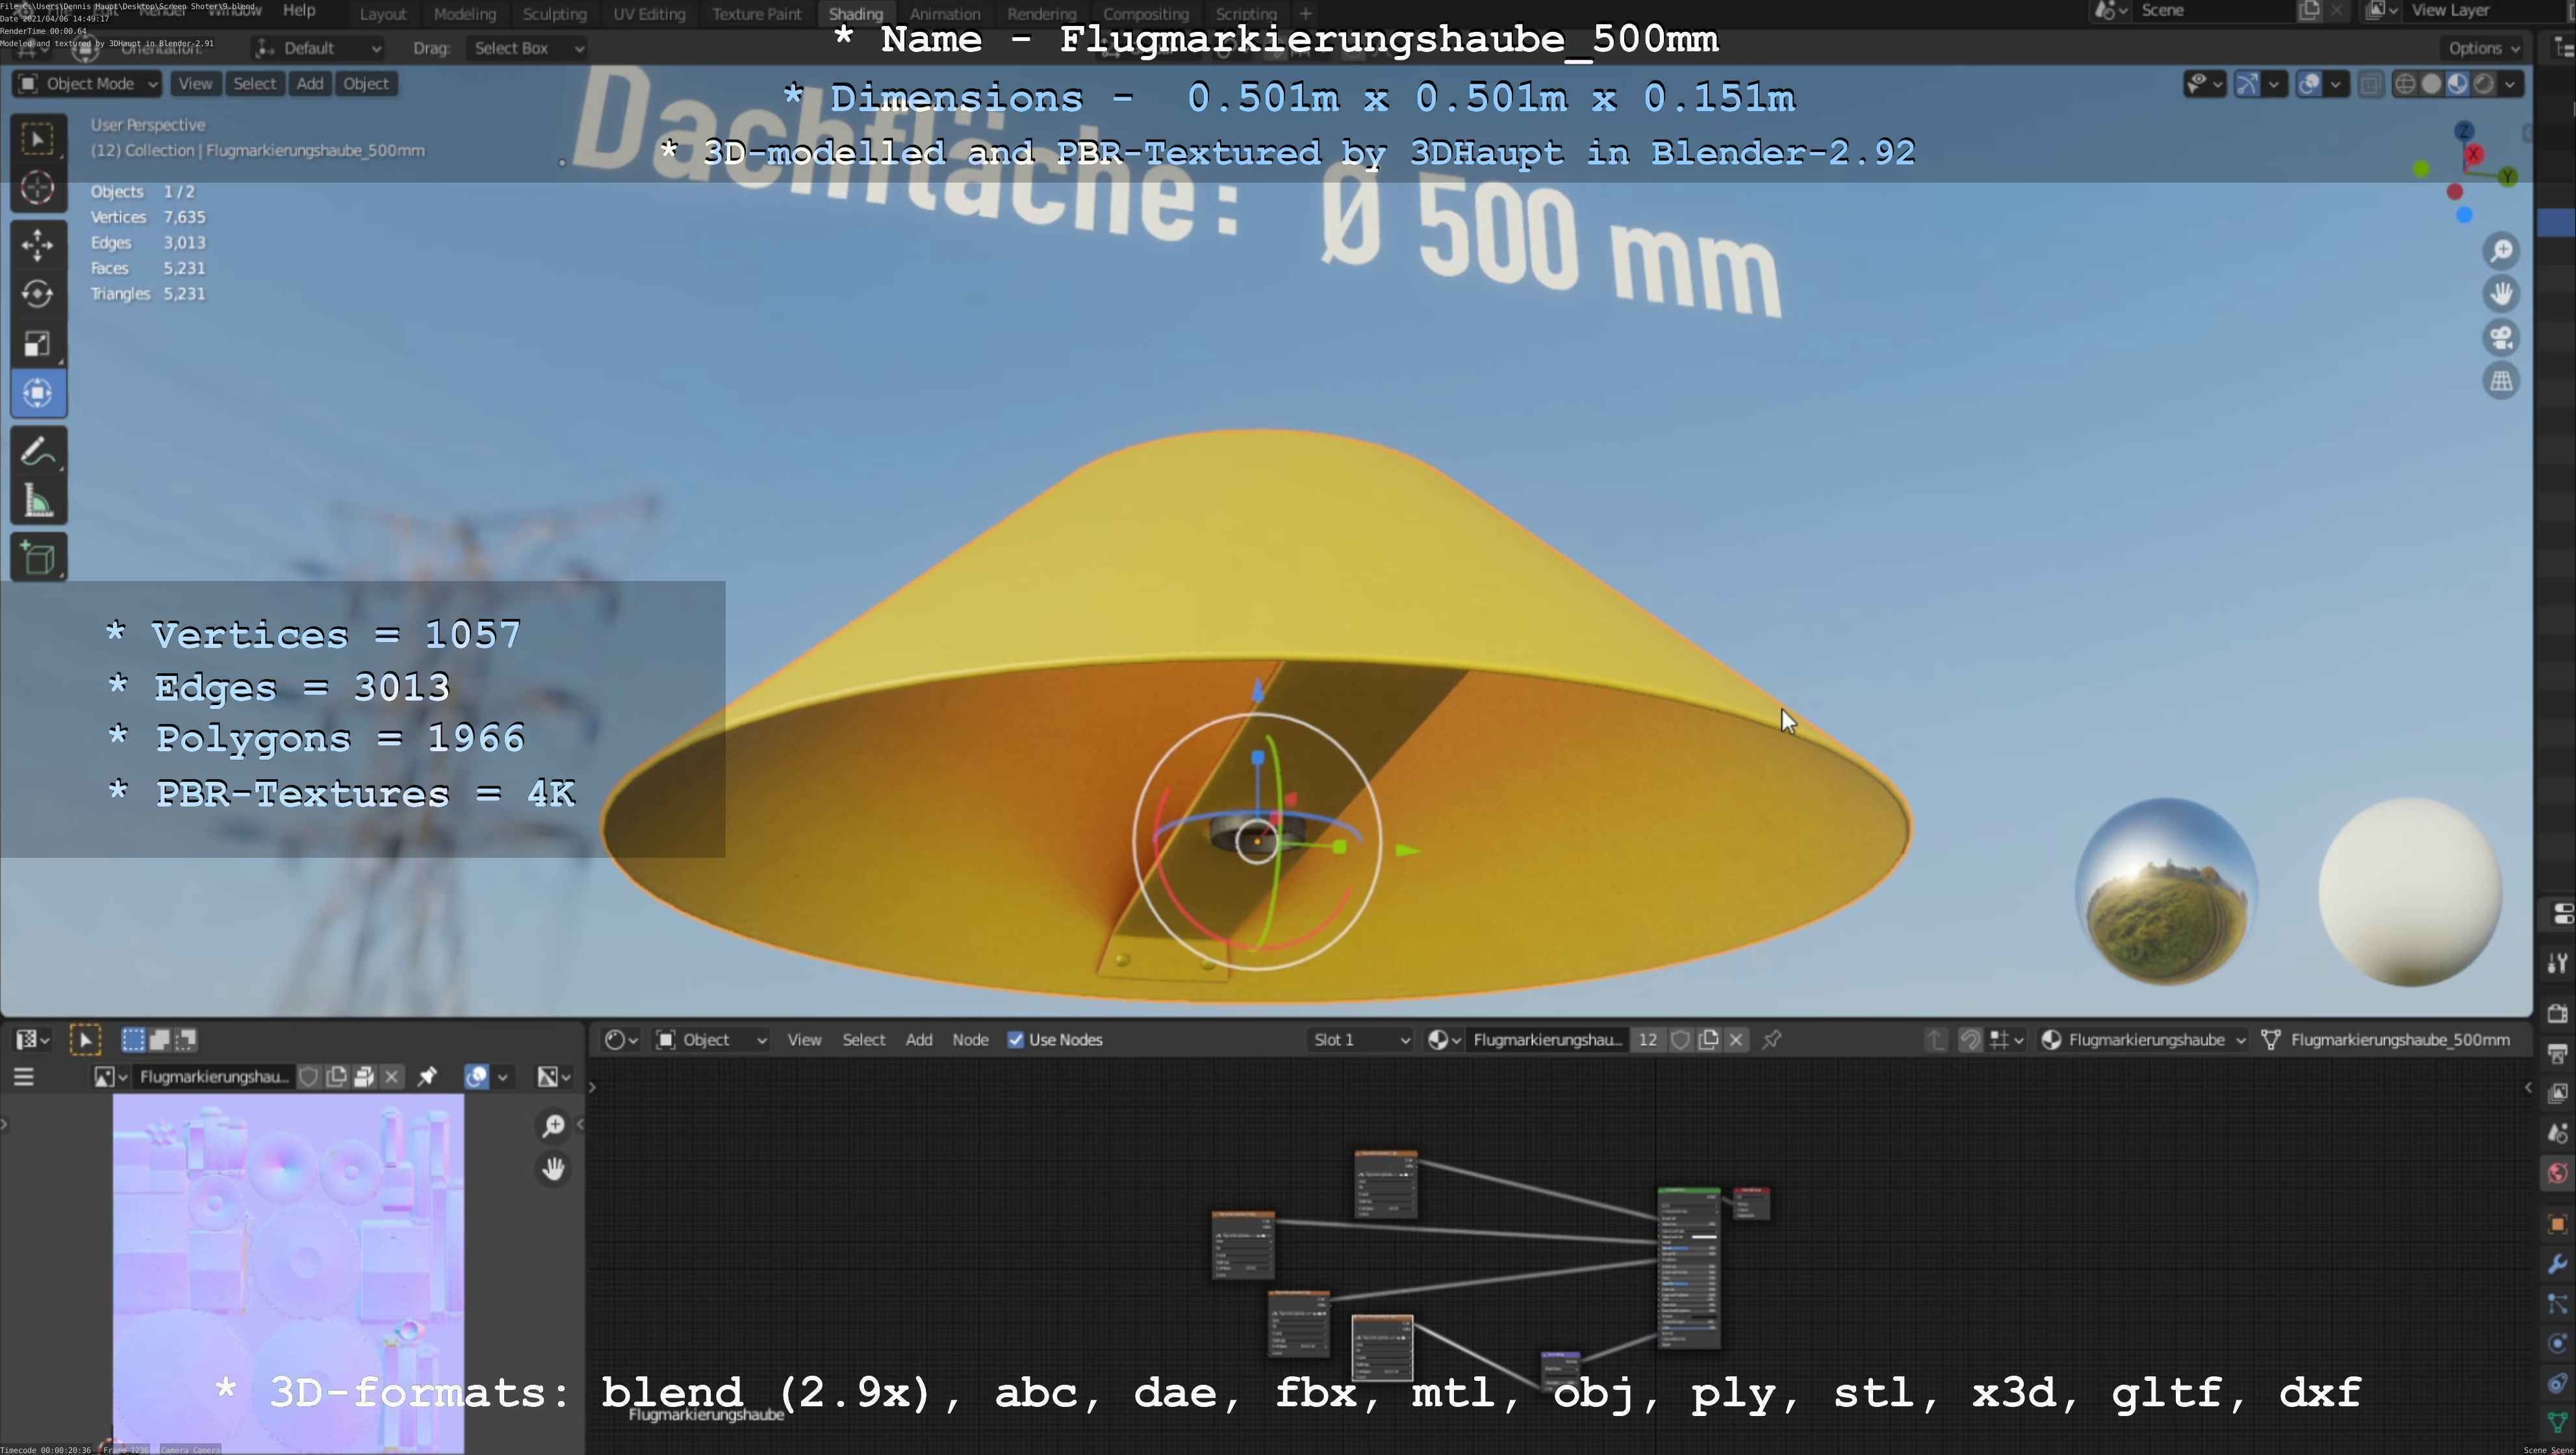Open the viewport Add menu

coord(310,84)
